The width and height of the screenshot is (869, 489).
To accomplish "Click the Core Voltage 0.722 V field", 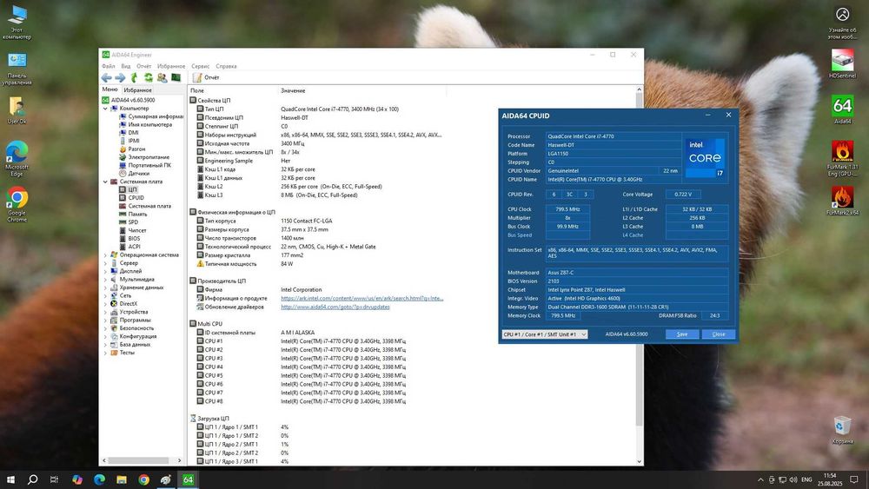I will pos(683,195).
